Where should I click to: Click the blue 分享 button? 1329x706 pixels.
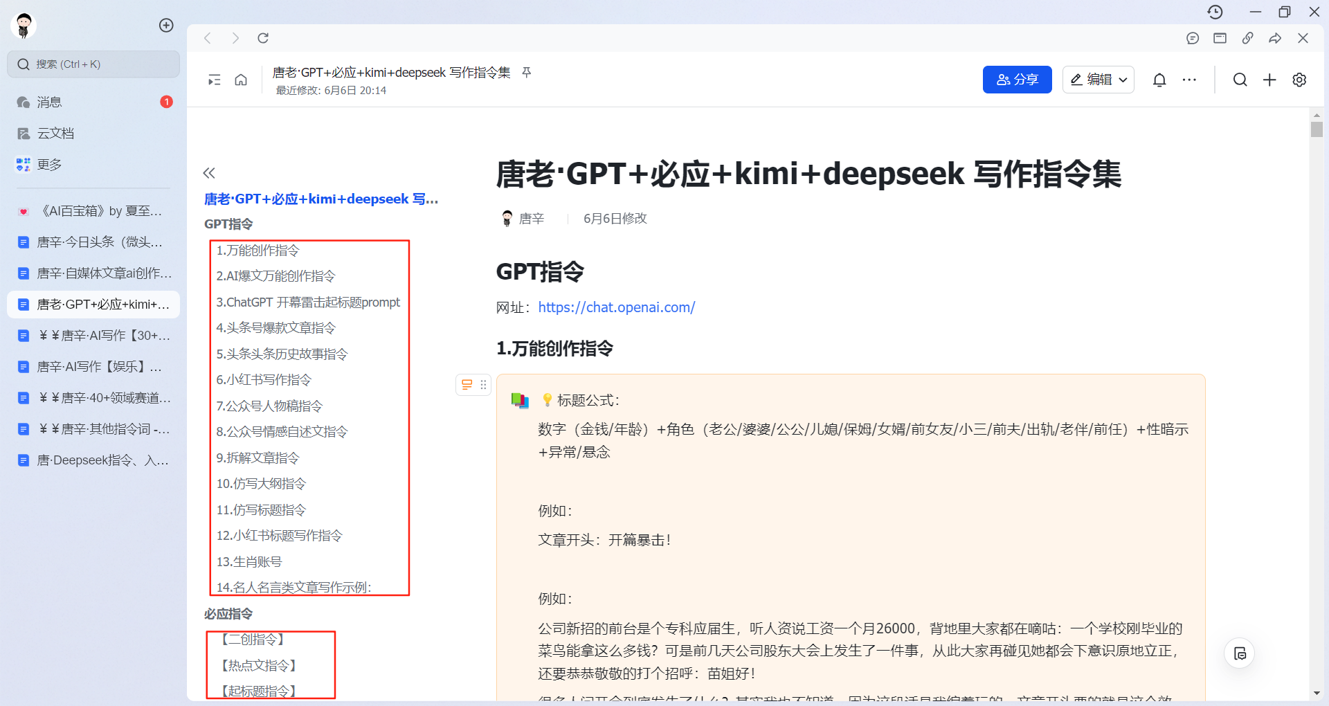tap(1018, 80)
